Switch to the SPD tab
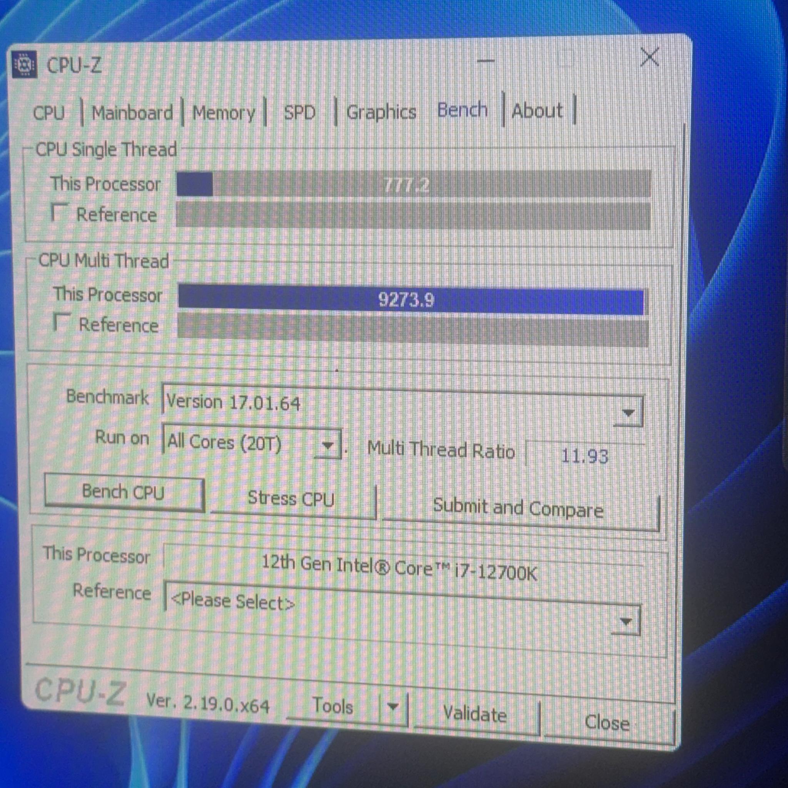The height and width of the screenshot is (788, 788). tap(299, 112)
